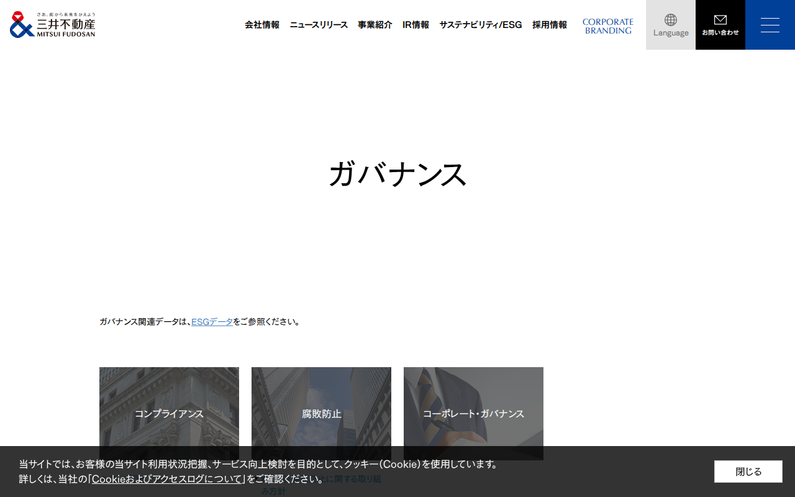Visit the Corporate Branding link
Viewport: 795px width, 497px height.
point(608,26)
